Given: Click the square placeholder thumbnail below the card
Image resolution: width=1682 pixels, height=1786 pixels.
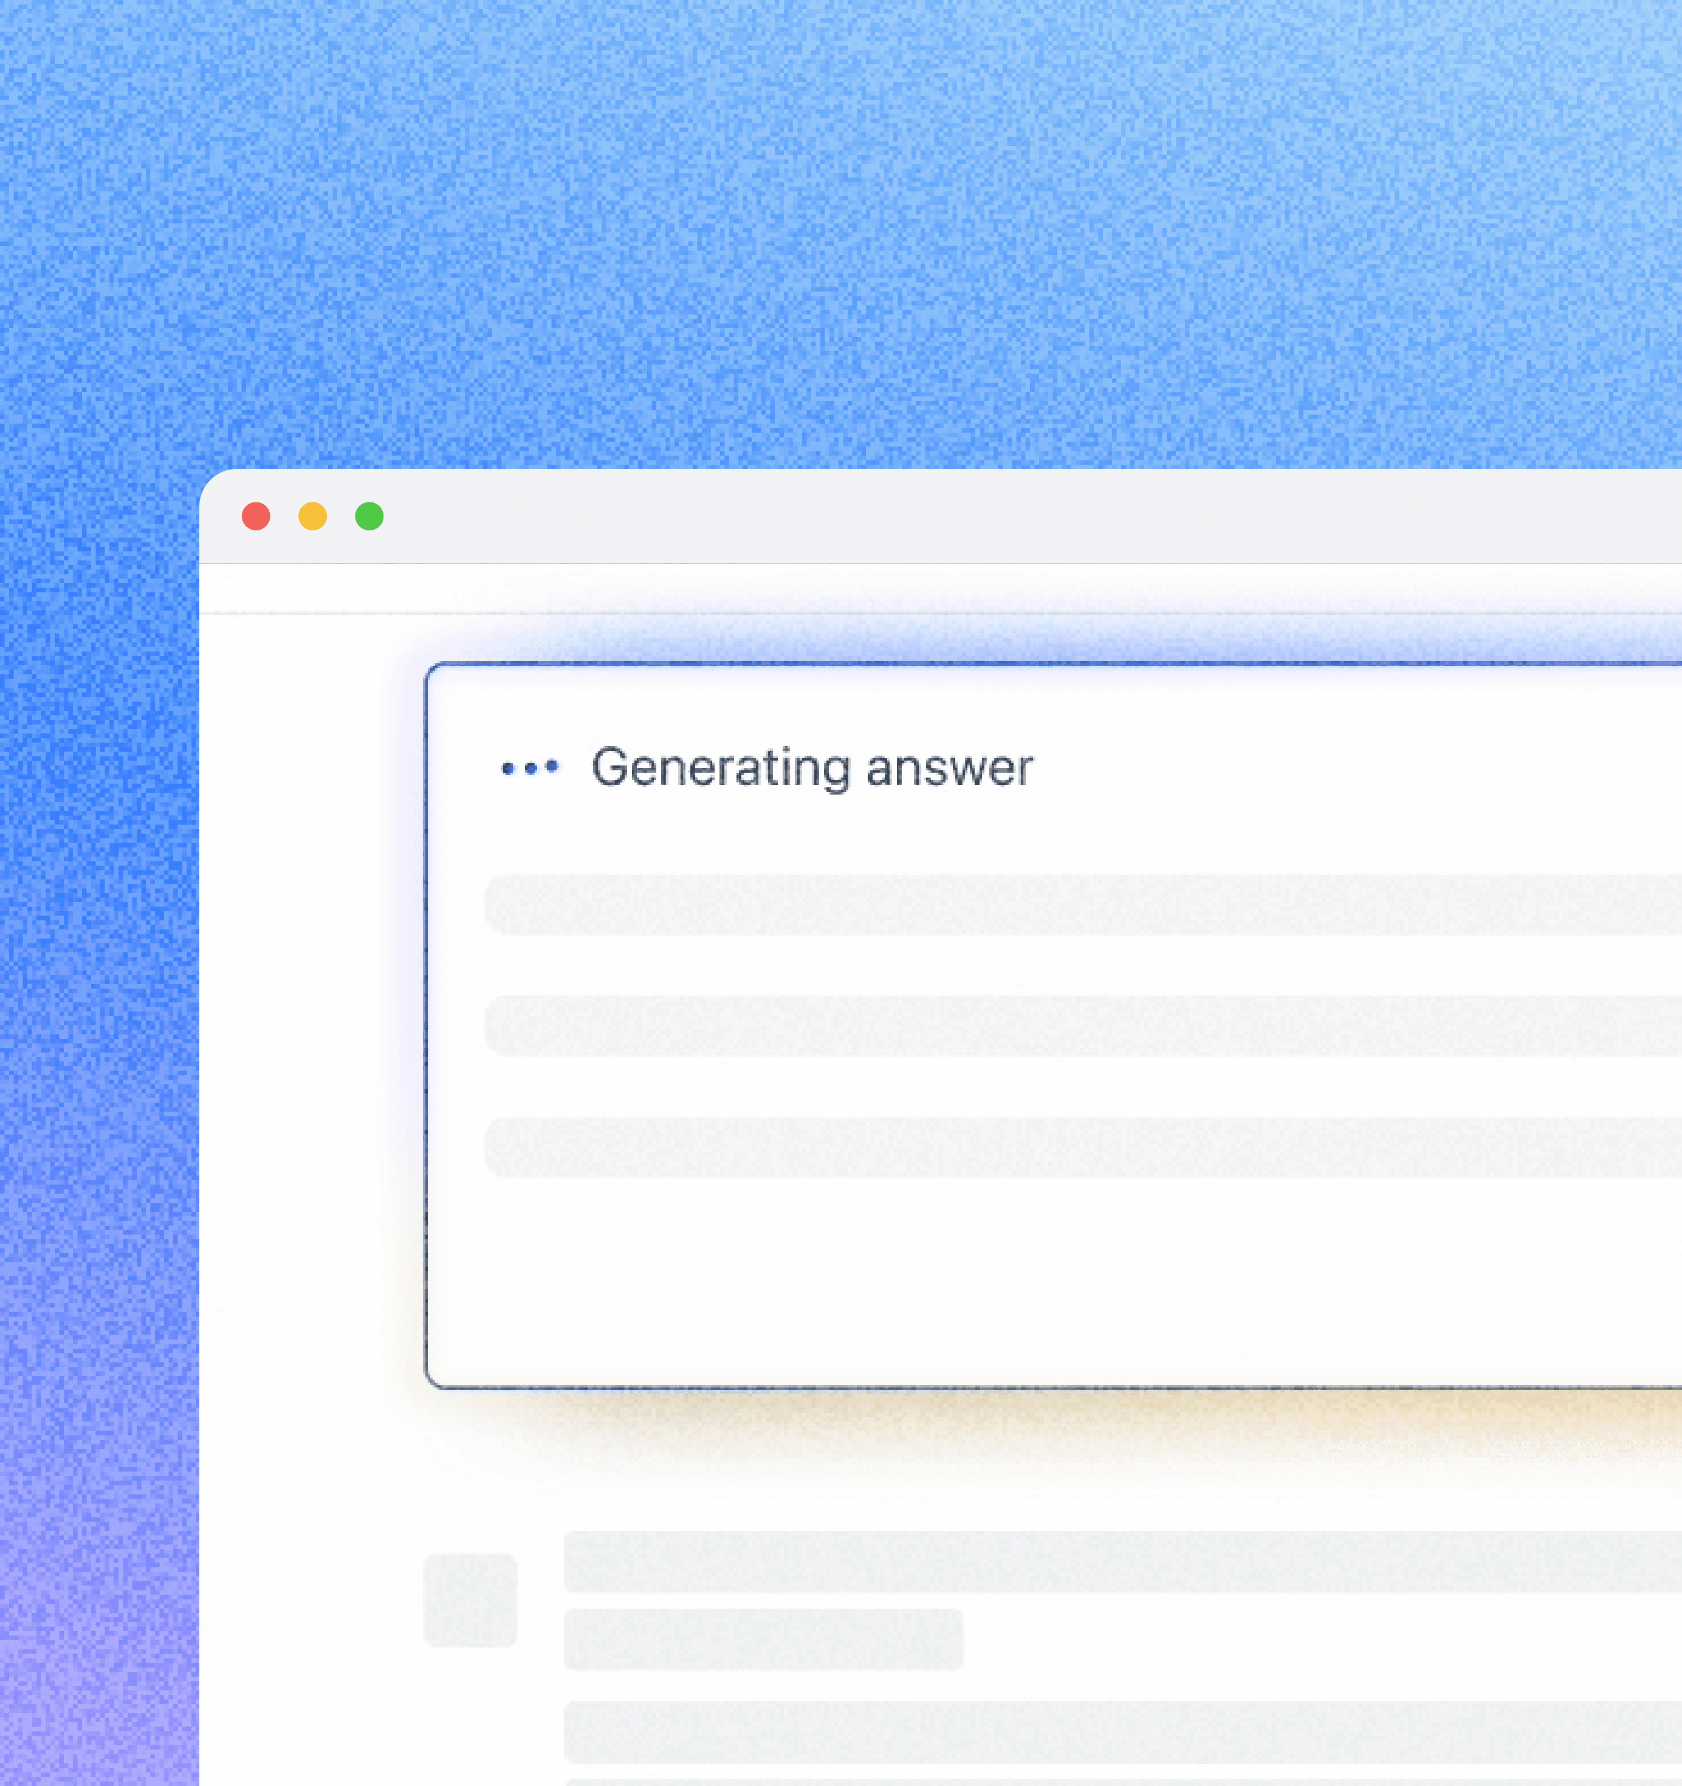Looking at the screenshot, I should coord(470,1600).
